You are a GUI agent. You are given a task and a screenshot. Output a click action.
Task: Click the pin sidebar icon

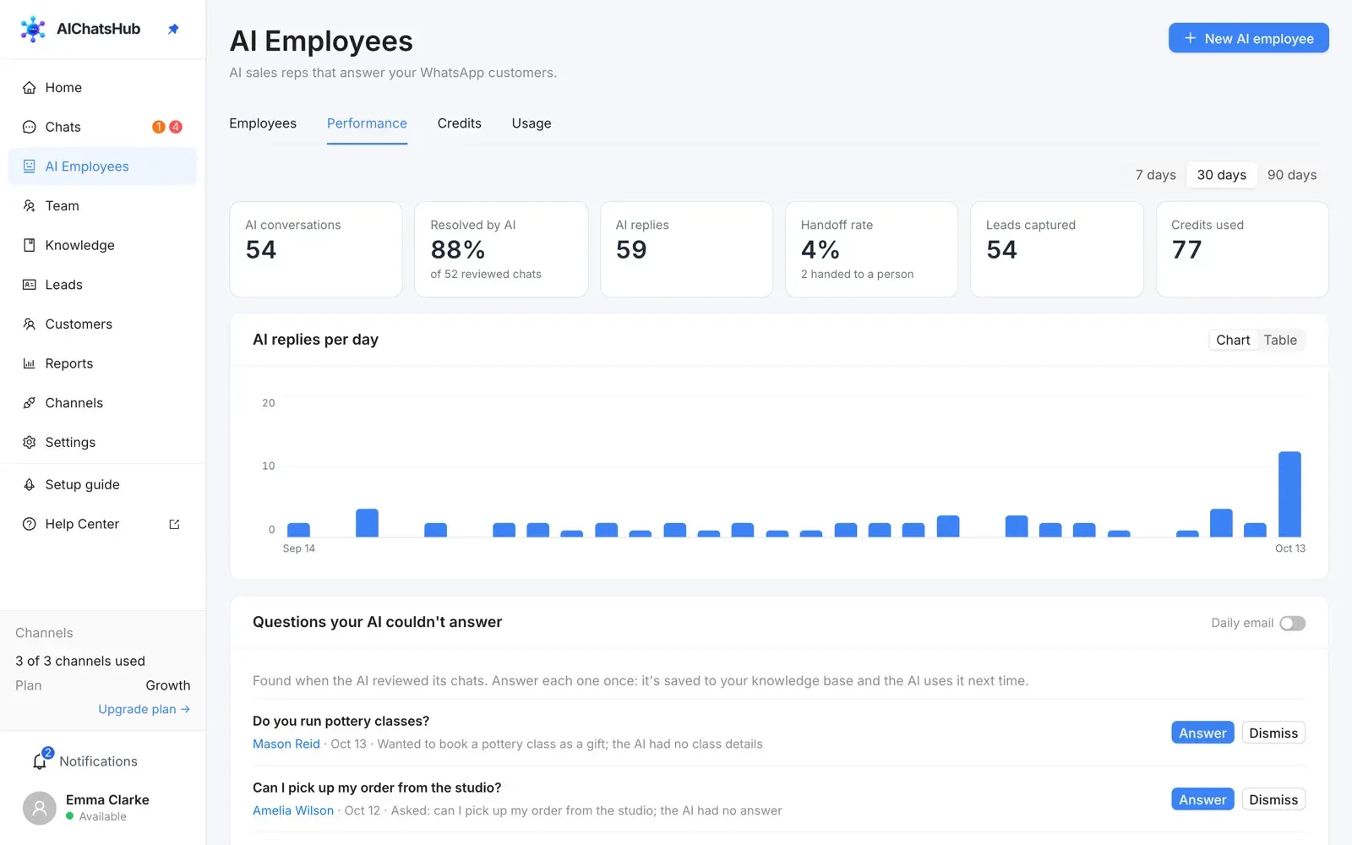(173, 29)
